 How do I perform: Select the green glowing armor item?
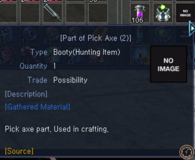[x=163, y=13]
